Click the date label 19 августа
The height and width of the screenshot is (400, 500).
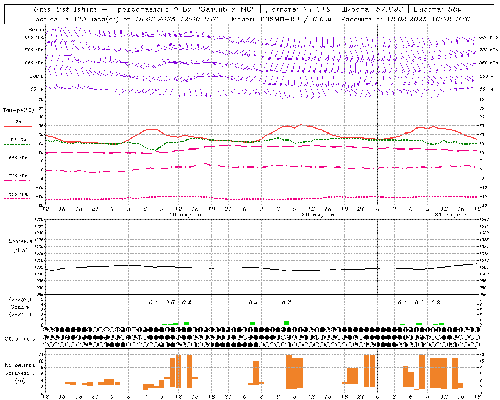[x=185, y=215]
